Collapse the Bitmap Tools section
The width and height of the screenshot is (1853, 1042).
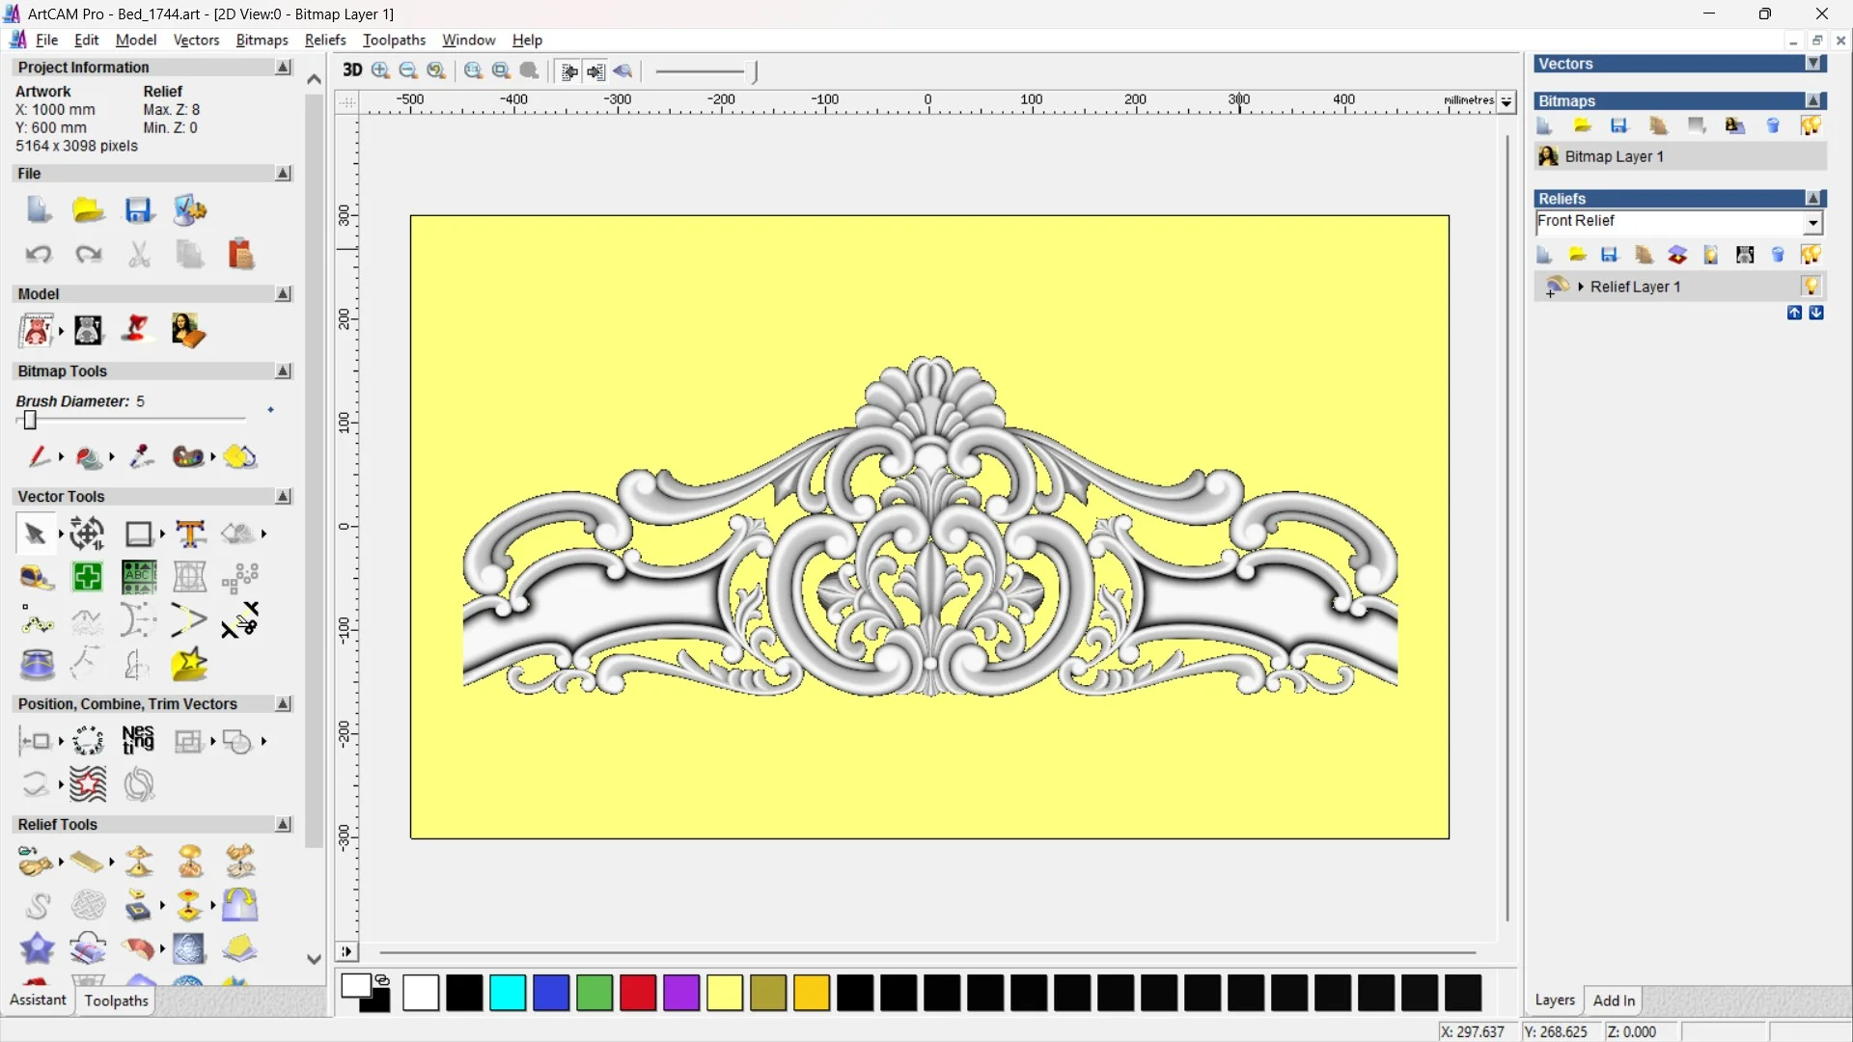[x=283, y=371]
